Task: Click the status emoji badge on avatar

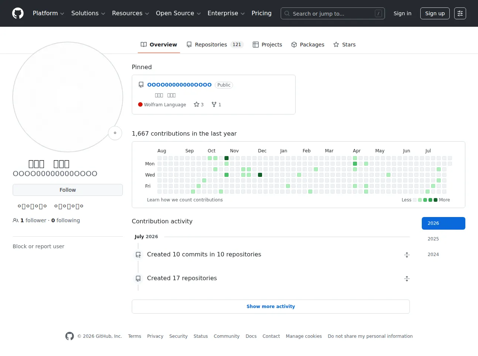Action: [115, 133]
